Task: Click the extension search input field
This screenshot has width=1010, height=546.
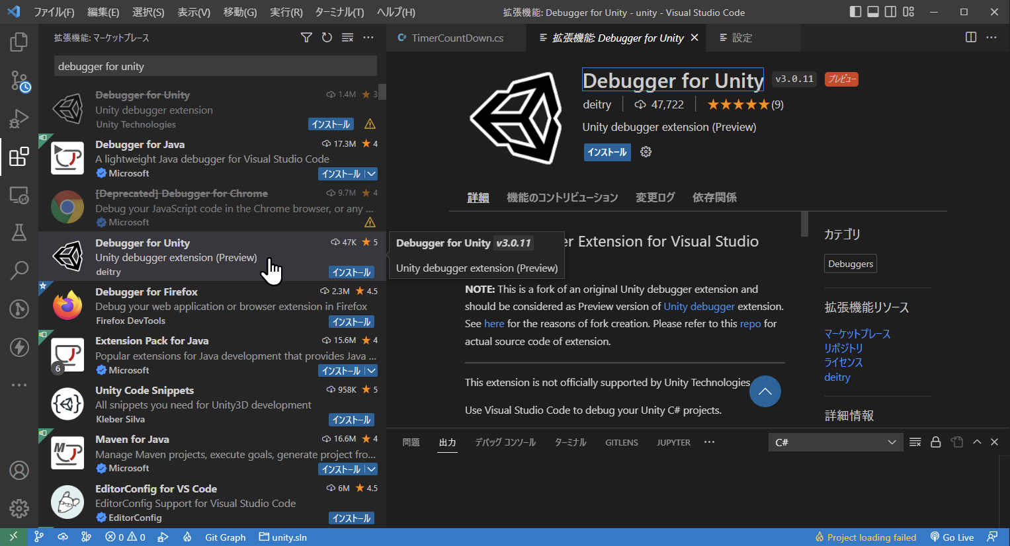Action: coord(214,65)
